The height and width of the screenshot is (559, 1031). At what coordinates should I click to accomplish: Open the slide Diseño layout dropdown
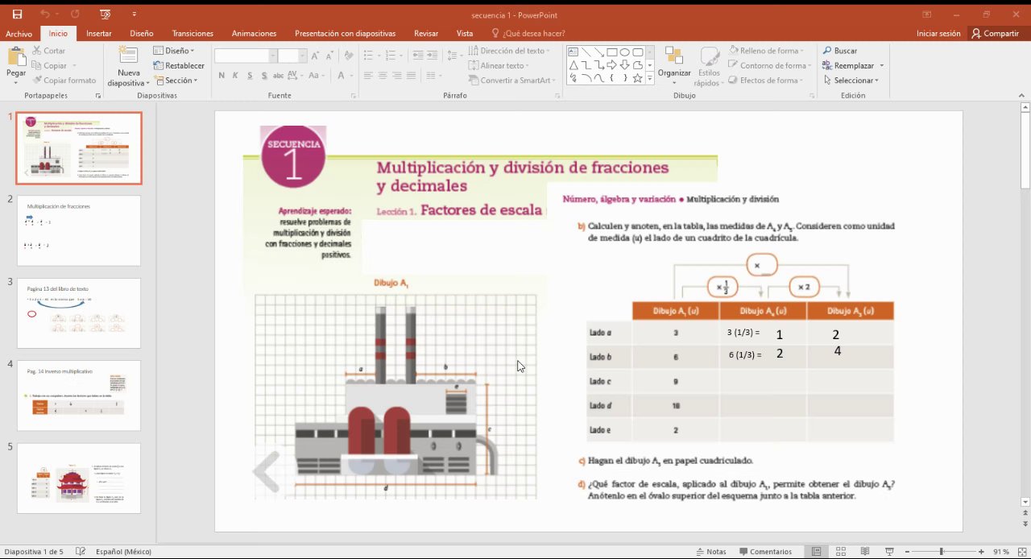click(174, 51)
